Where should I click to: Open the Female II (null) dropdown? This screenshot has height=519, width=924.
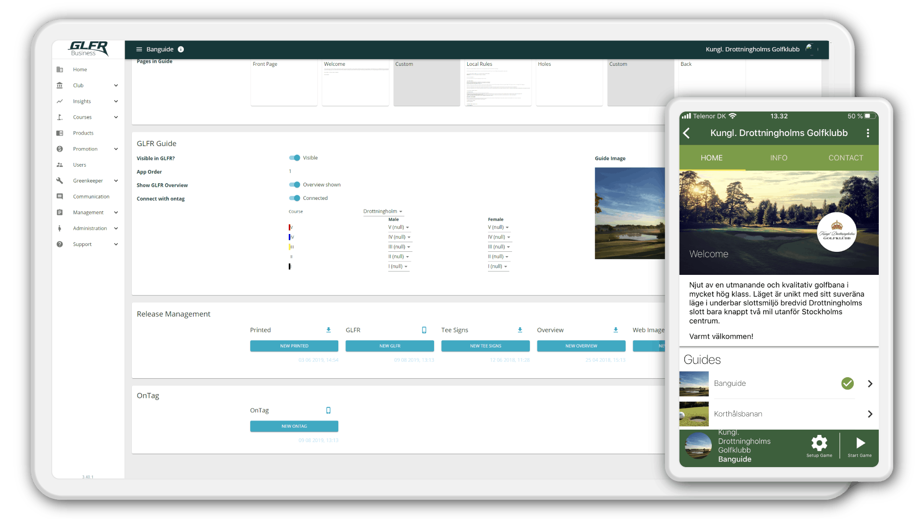(x=498, y=257)
